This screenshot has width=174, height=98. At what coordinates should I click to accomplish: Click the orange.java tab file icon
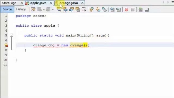pos(56,3)
